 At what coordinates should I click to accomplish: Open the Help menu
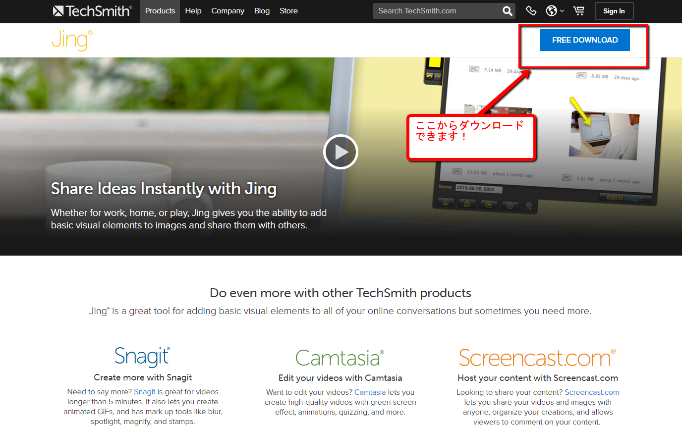pyautogui.click(x=193, y=11)
